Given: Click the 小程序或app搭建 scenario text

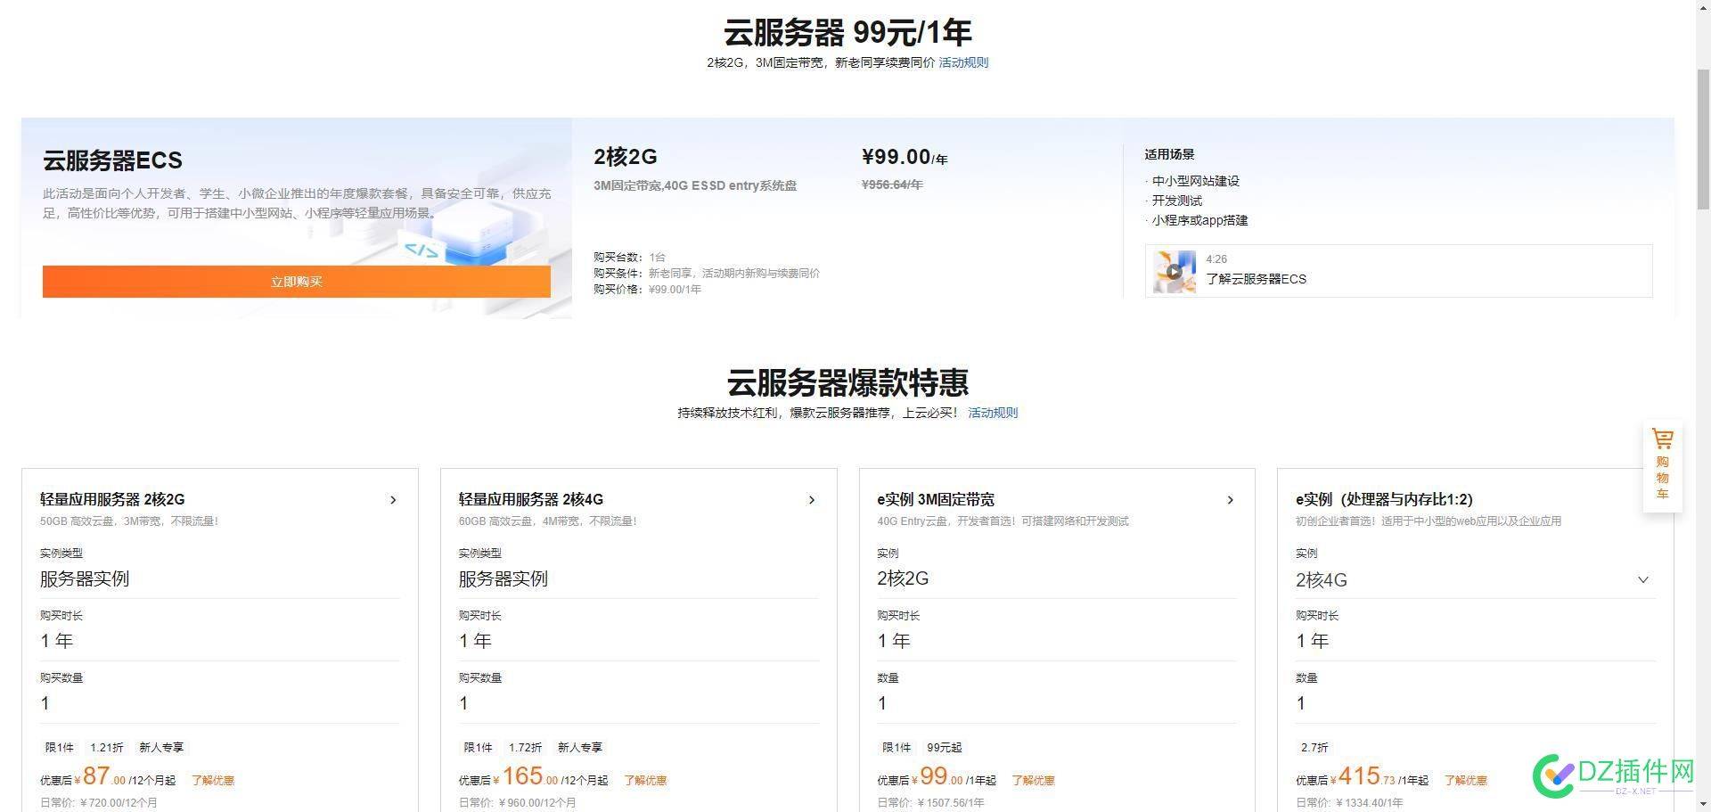Looking at the screenshot, I should pyautogui.click(x=1199, y=220).
